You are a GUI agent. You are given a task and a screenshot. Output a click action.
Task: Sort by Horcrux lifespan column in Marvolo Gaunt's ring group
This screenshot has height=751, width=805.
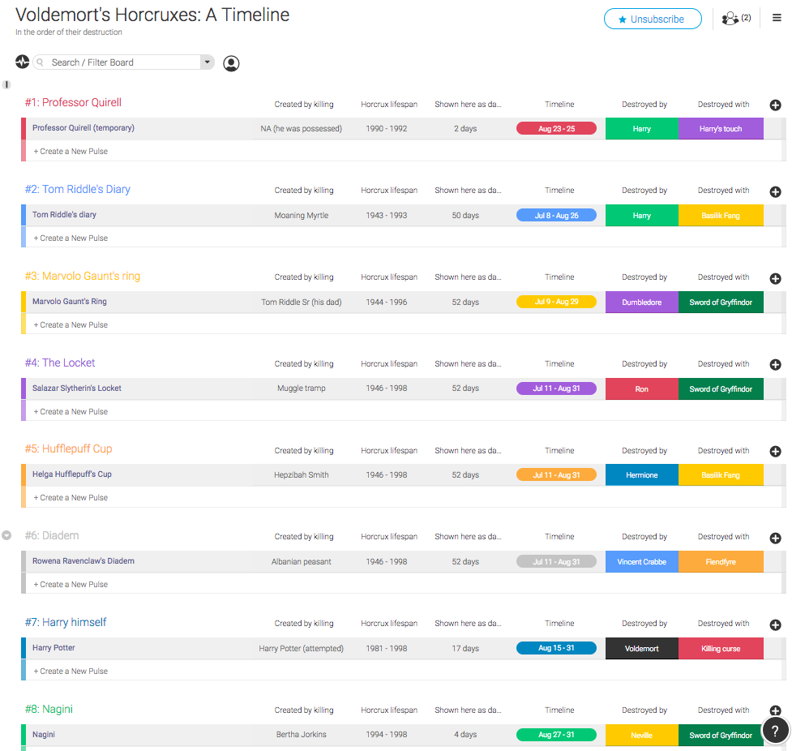389,277
